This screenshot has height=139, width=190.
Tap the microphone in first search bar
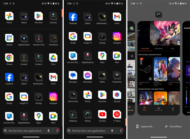click(x=48, y=131)
